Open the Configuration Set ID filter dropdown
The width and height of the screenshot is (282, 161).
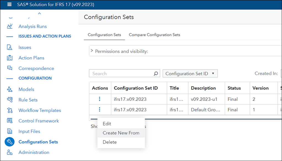coord(190,73)
